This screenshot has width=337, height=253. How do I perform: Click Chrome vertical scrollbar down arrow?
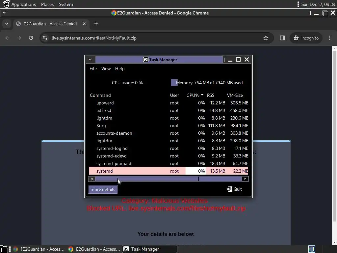click(x=334, y=242)
